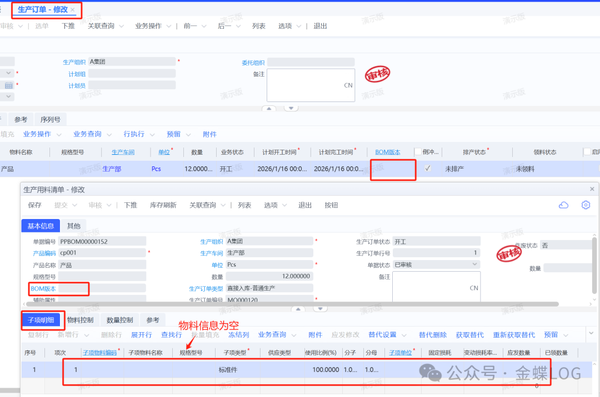Click the empty BOM版本 field in 基本信息

[x=102, y=288]
